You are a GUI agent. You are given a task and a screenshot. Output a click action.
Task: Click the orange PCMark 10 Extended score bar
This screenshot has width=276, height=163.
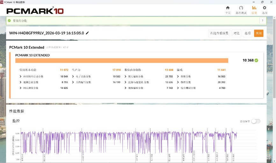click(x=122, y=60)
